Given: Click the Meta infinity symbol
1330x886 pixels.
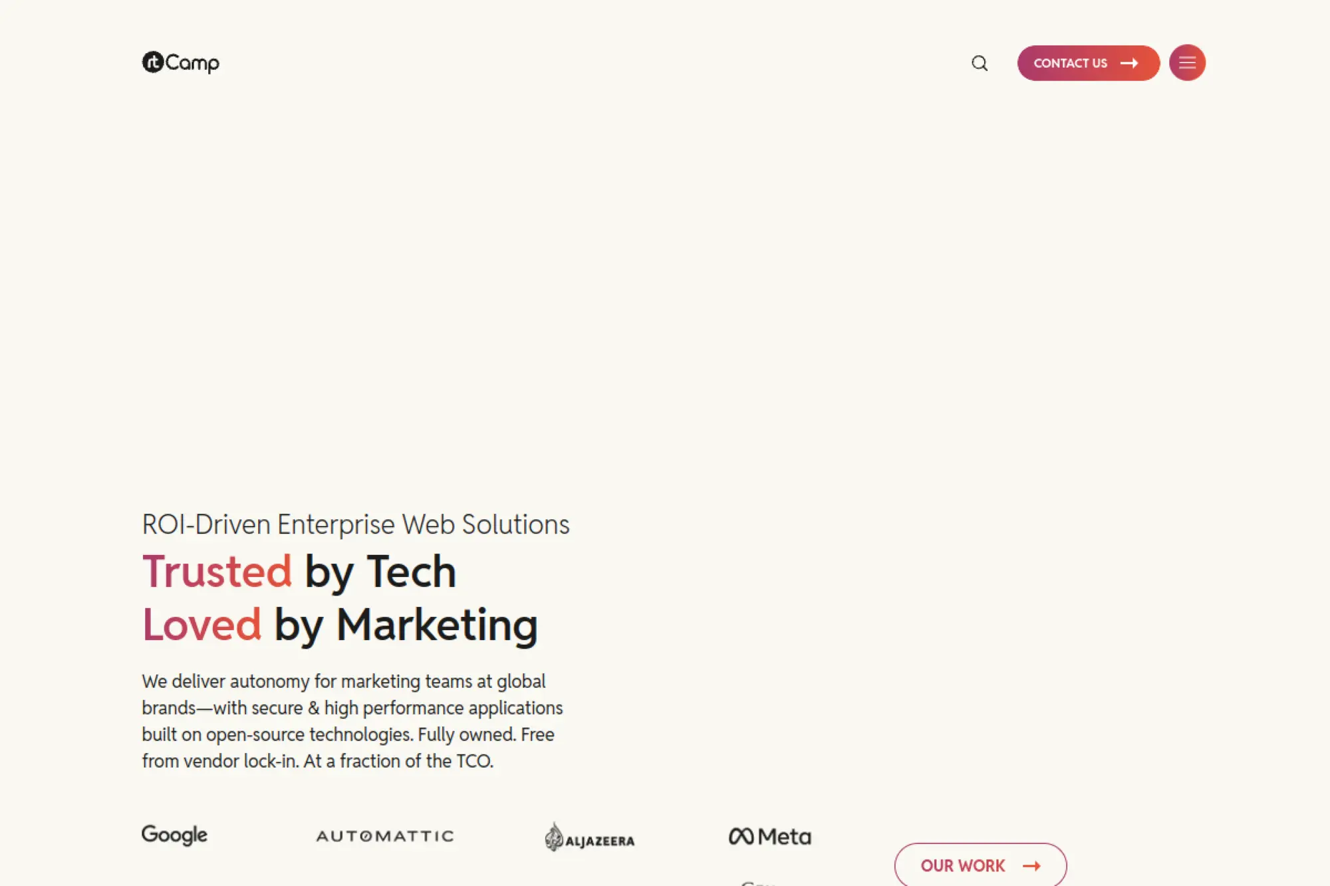Looking at the screenshot, I should [741, 836].
